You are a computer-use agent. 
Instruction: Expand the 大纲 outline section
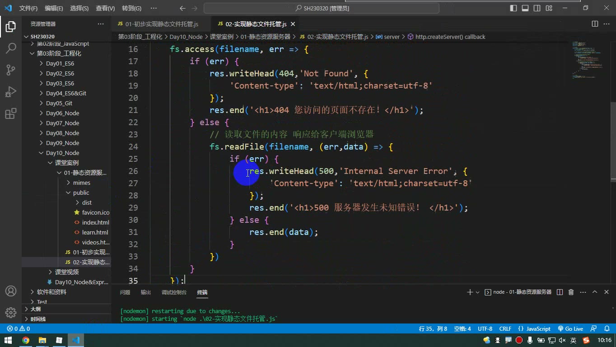tap(66, 309)
